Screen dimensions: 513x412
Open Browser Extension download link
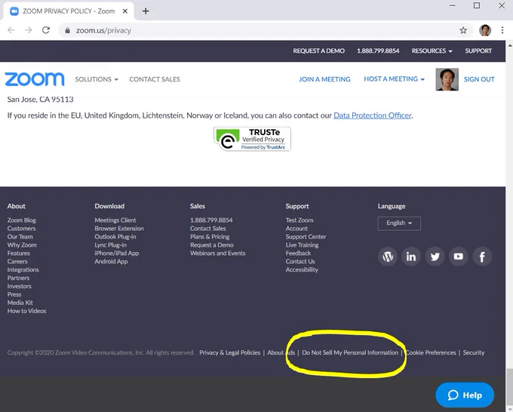pos(119,229)
